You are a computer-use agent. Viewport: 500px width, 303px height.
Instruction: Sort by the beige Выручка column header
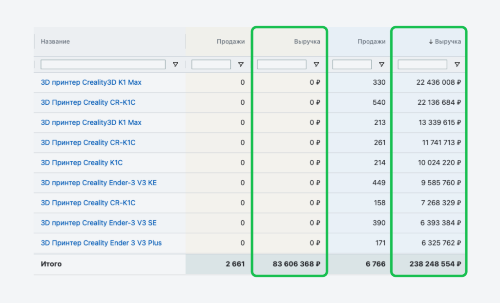(307, 42)
